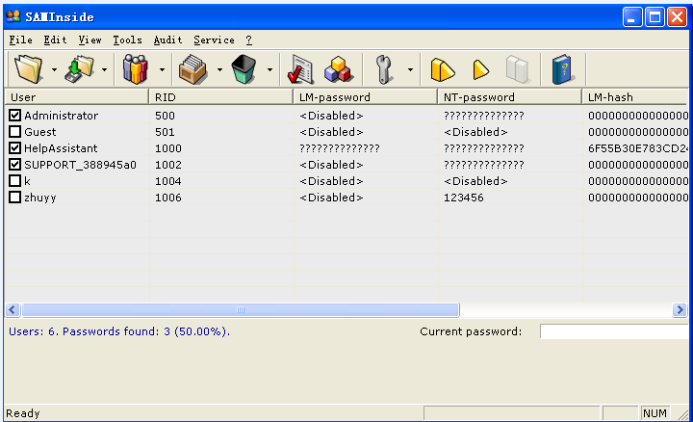This screenshot has height=422, width=693.
Task: Click the Users: 6. Passwords found status text
Action: coord(119,331)
